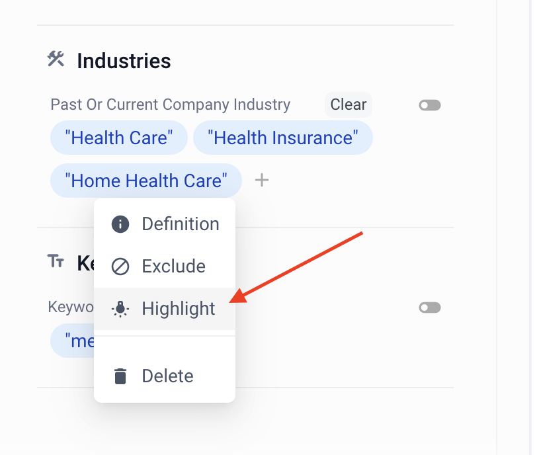
Task: Click the circle-slash icon beside Exclude
Action: click(x=120, y=267)
